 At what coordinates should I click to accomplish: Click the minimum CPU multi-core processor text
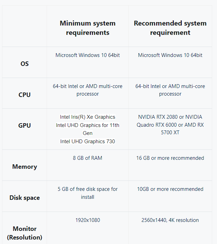click(87, 90)
